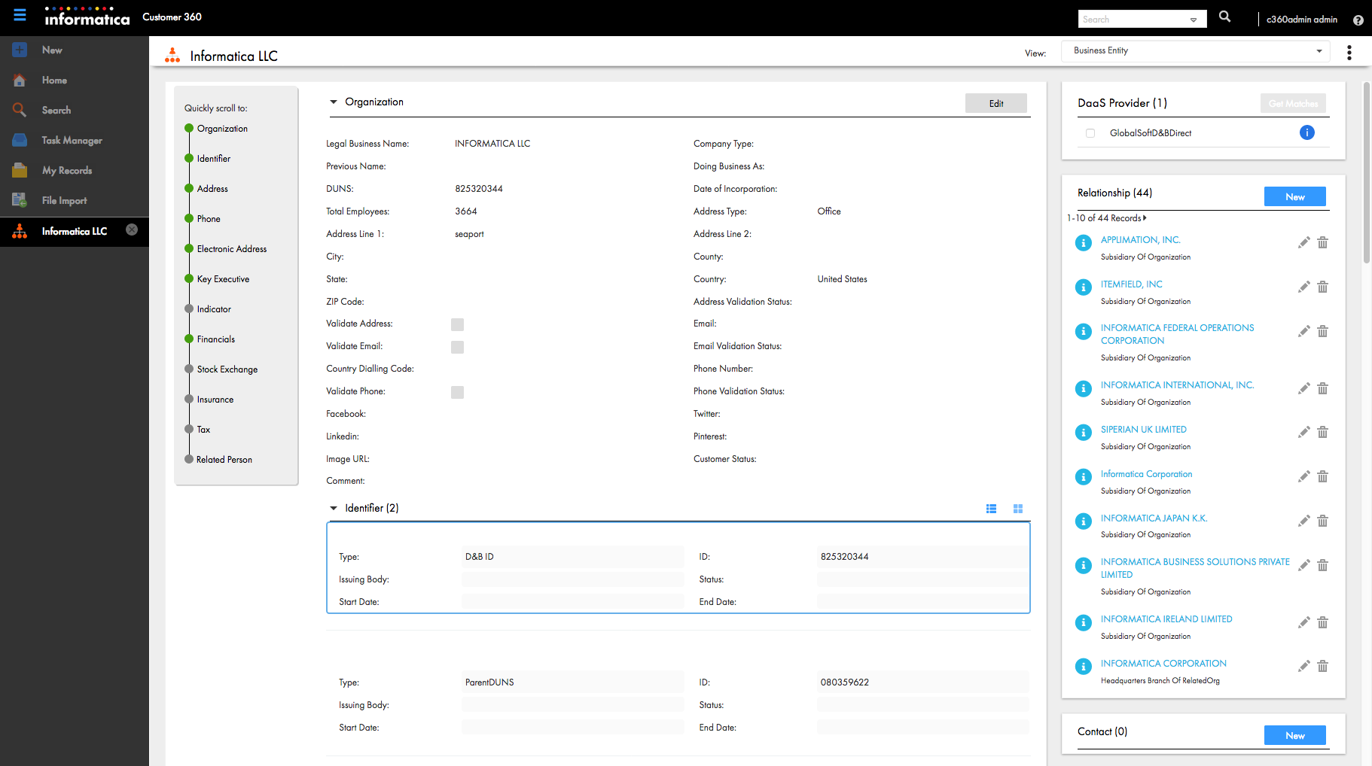Quick scroll to Address section
Viewport: 1372px width, 766px height.
tap(212, 189)
